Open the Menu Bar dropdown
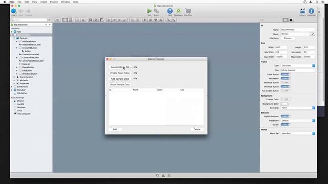328x184 pixels. click(298, 133)
